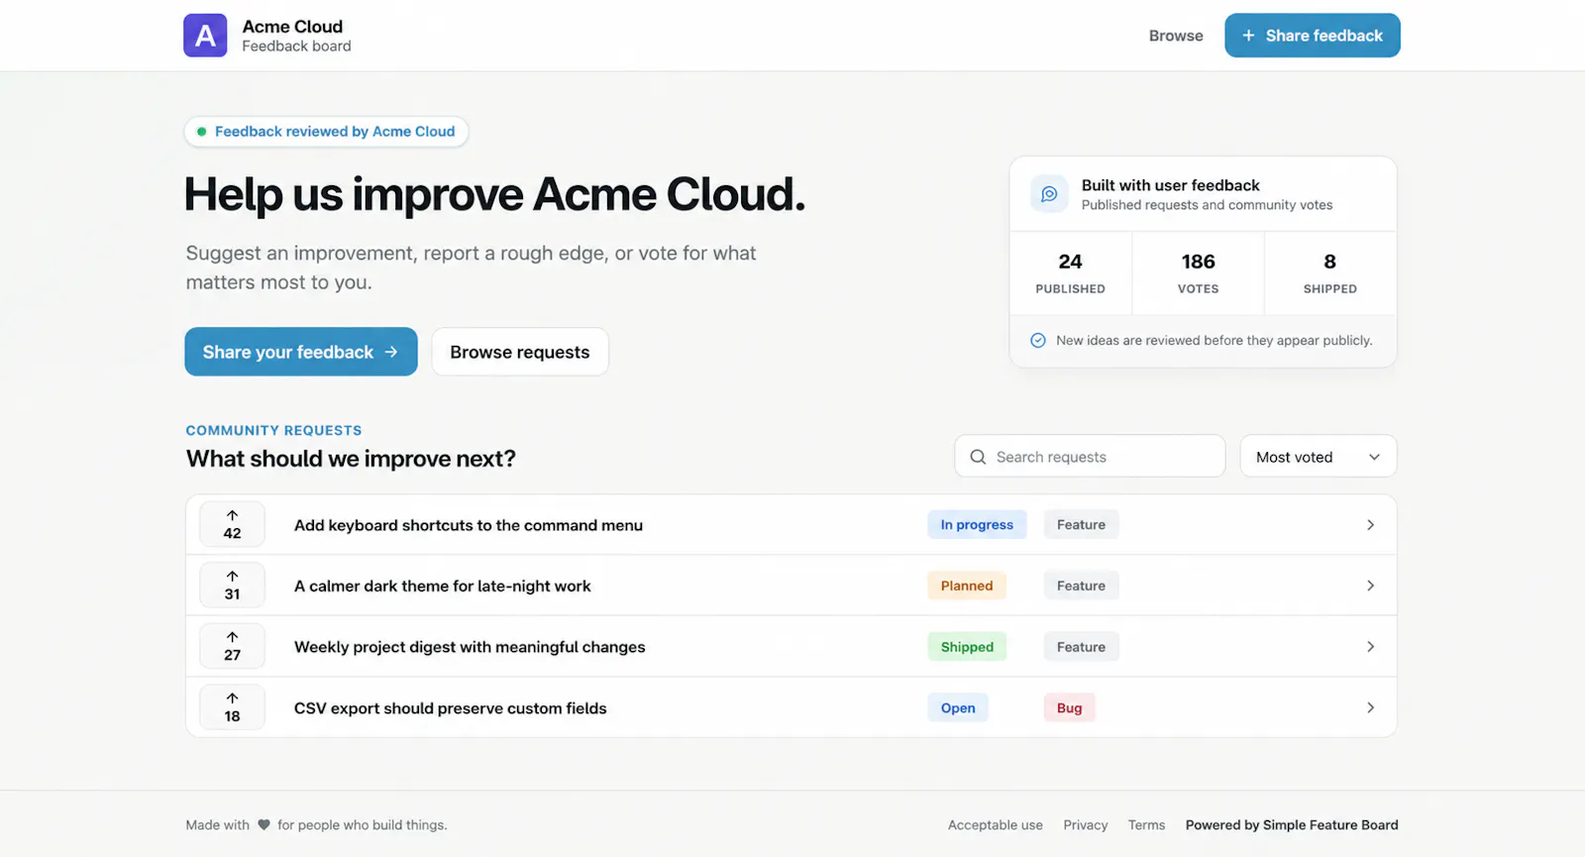This screenshot has height=857, width=1585.
Task: Click the Share feedback header button
Action: click(1313, 36)
